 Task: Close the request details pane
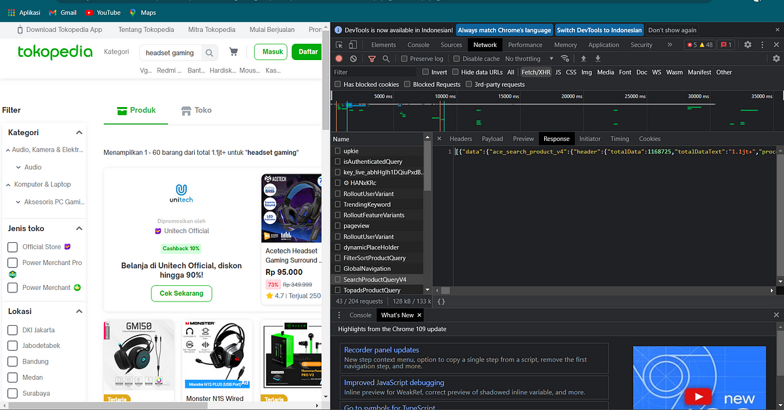(x=439, y=138)
